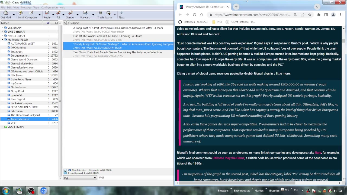347x195 pixels.
Task: Open the PS3 bookmark folder
Action: [x=217, y=22]
